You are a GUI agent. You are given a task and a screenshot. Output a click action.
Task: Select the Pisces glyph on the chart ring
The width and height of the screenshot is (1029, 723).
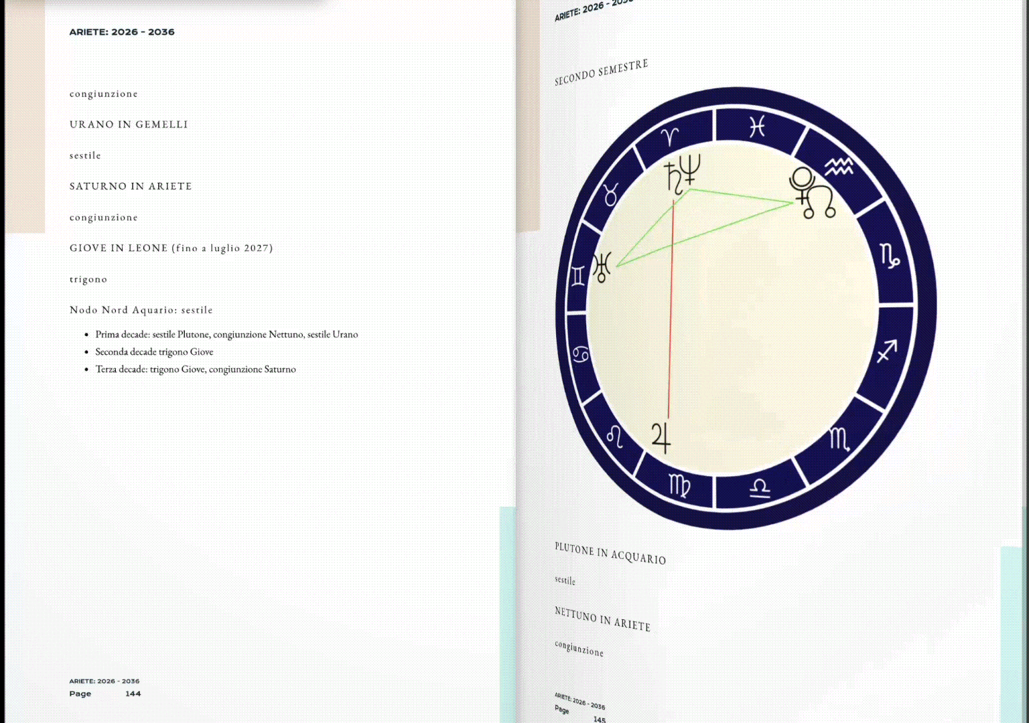[x=757, y=126]
